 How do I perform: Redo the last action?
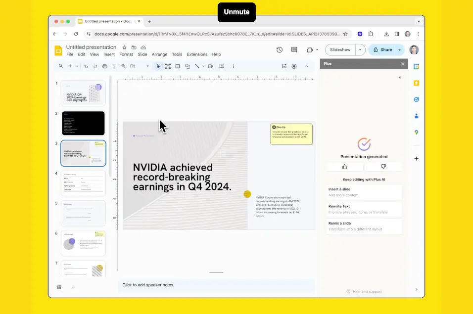[x=95, y=66]
